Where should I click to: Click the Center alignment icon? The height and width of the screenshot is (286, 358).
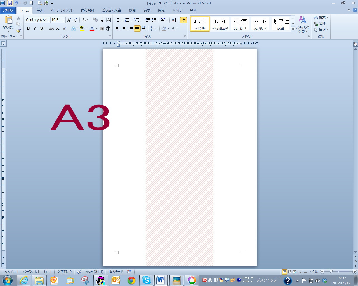[x=124, y=28]
